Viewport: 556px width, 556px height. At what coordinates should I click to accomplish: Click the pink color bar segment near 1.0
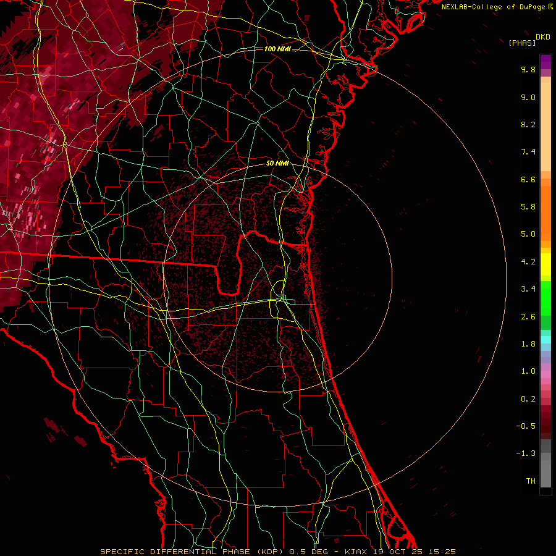[545, 374]
